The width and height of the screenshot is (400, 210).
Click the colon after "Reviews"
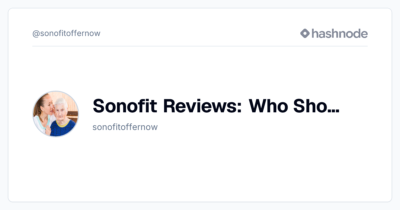239,108
